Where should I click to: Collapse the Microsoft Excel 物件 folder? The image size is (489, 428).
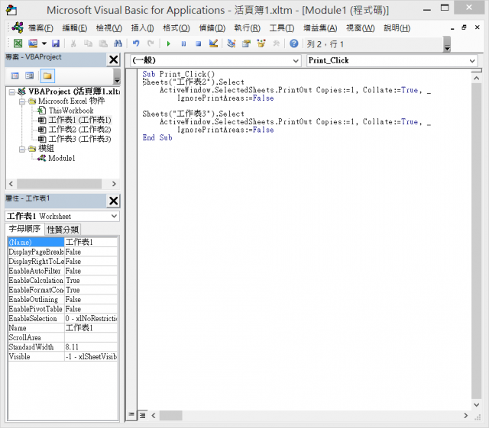click(x=22, y=101)
